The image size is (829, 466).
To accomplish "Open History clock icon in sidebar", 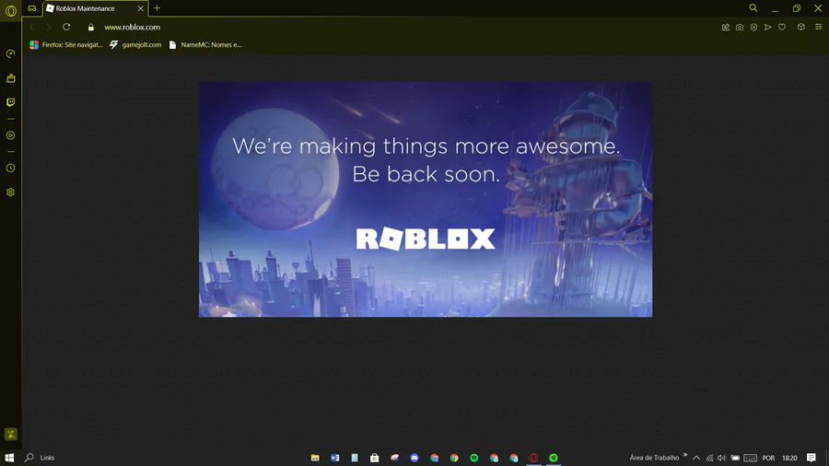I will pyautogui.click(x=10, y=168).
